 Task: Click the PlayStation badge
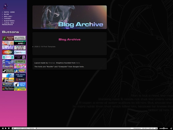8,89
